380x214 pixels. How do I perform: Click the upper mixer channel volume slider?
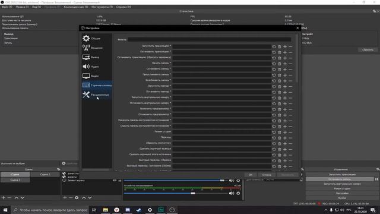(x=176, y=180)
